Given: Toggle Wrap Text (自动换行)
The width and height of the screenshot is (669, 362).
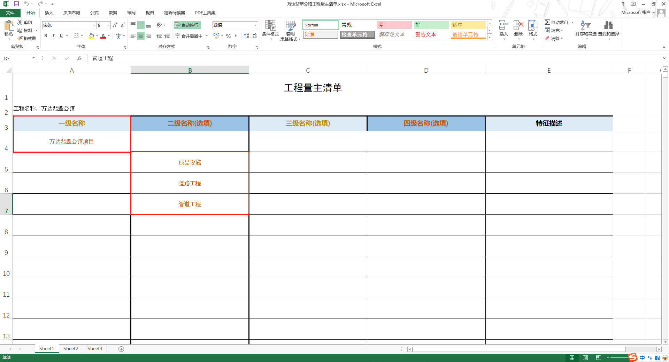Looking at the screenshot, I should click(x=187, y=25).
